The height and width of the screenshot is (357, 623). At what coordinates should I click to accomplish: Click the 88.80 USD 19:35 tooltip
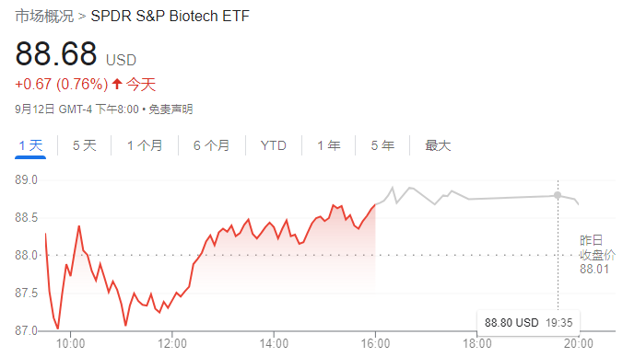tap(528, 323)
